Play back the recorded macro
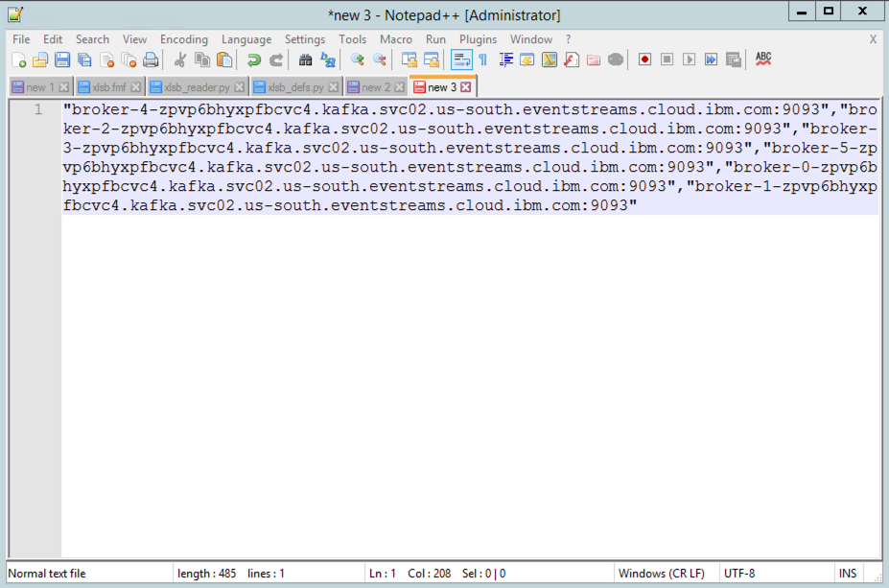 [x=689, y=59]
